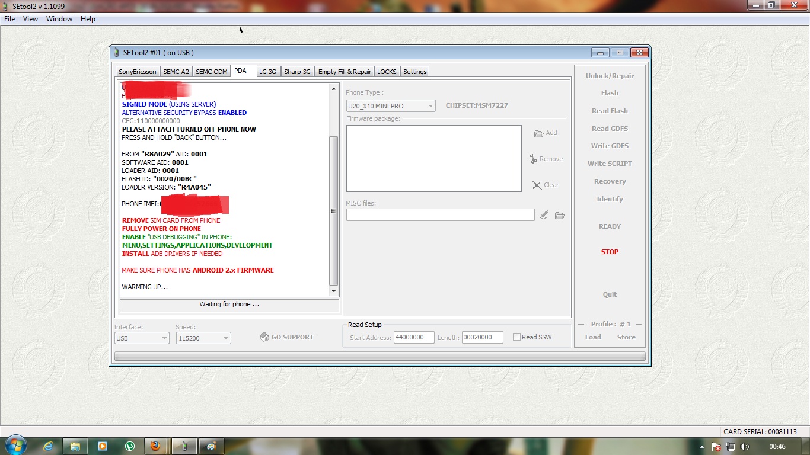Switch to the LG 3G tab
Viewport: 810px width, 455px height.
tap(267, 72)
